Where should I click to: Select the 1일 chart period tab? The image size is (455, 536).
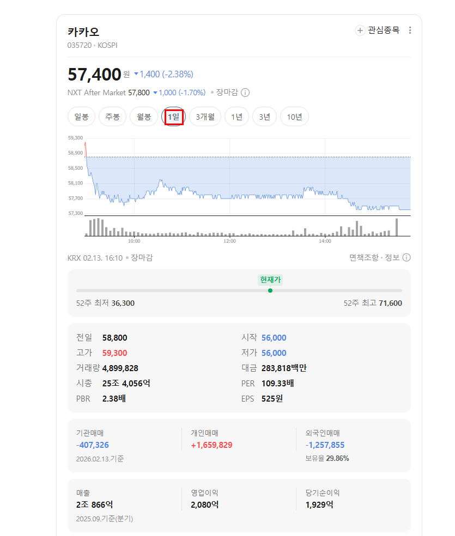174,117
